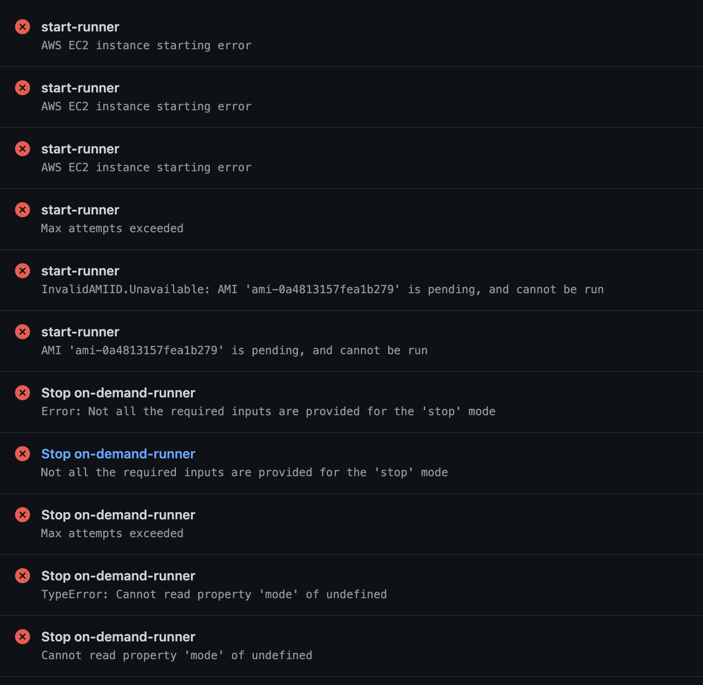Click the error icon beside Stop on-demand-runner Max attempts exceeded

tap(22, 515)
